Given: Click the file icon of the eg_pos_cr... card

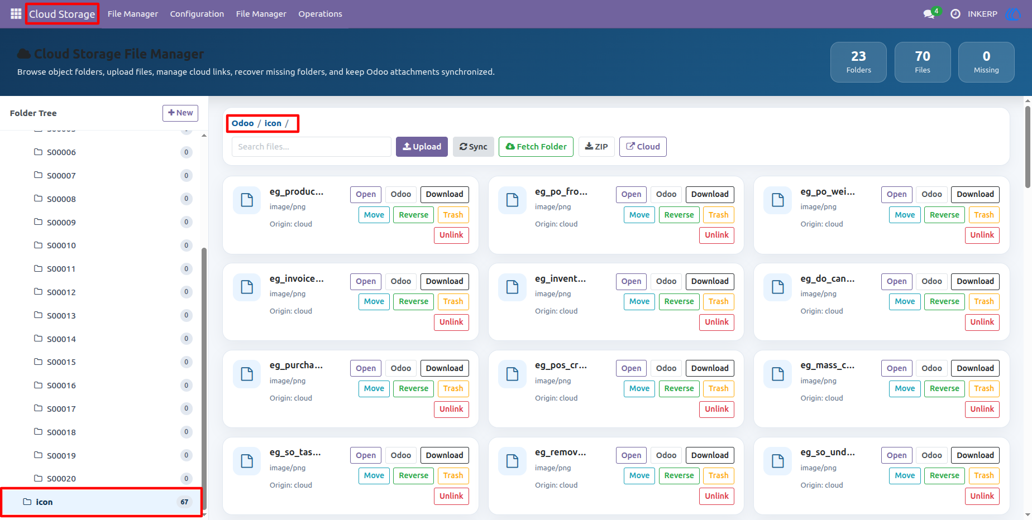Looking at the screenshot, I should point(512,374).
